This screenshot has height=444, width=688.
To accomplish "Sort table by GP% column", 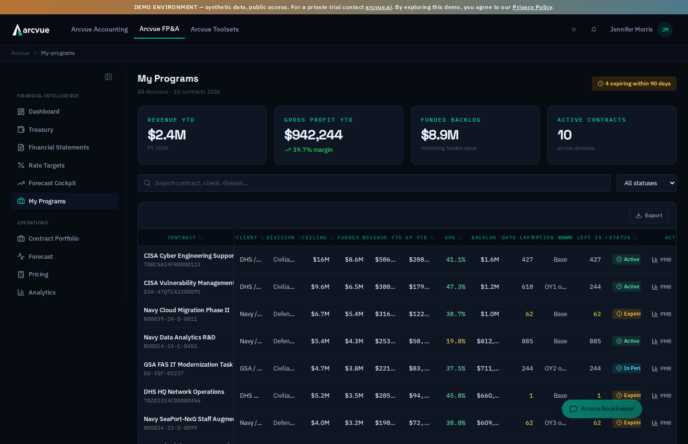I will click(x=453, y=238).
